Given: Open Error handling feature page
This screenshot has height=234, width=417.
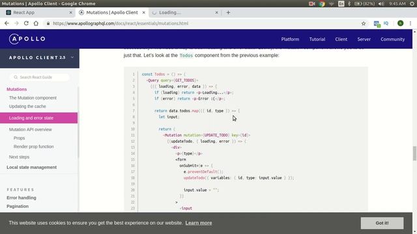Looking at the screenshot, I should click(x=22, y=198).
